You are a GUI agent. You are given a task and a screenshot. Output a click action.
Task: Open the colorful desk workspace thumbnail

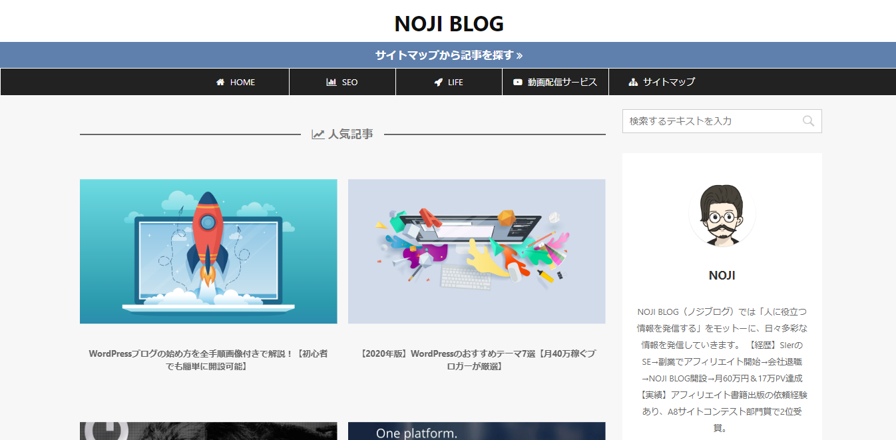477,252
